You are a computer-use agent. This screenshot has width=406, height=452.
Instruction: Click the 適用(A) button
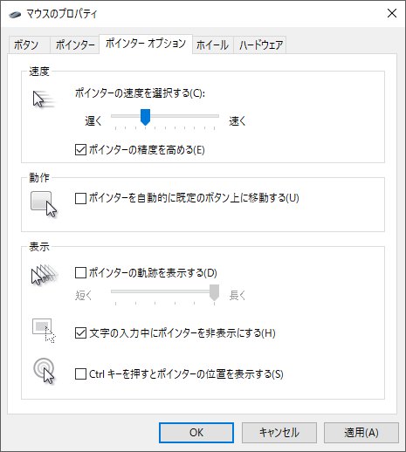coord(361,433)
